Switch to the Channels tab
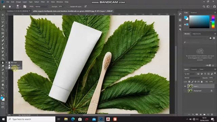This screenshot has width=217, height=122. point(194,69)
